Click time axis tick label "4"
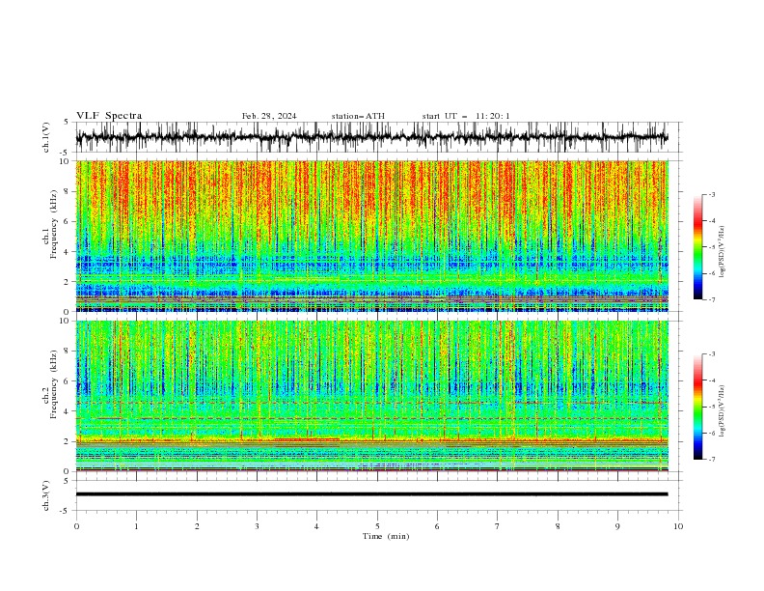The height and width of the screenshot is (591, 764). 316,526
